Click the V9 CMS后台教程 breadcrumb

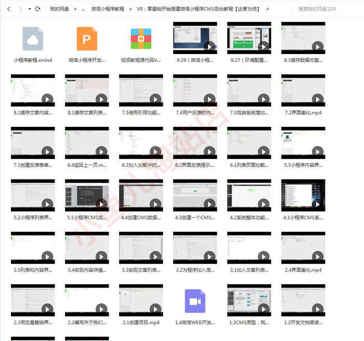198,9
